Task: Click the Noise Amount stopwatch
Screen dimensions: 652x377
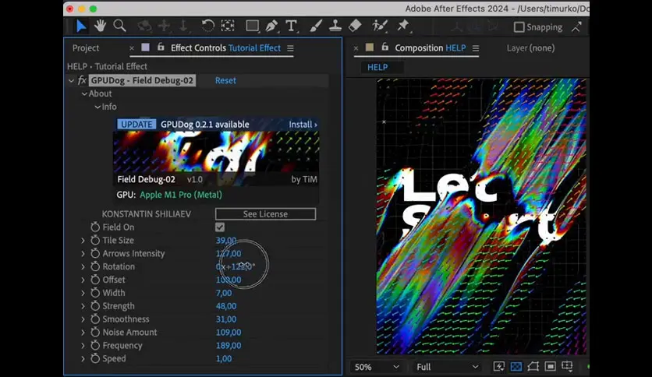Action: [x=95, y=332]
